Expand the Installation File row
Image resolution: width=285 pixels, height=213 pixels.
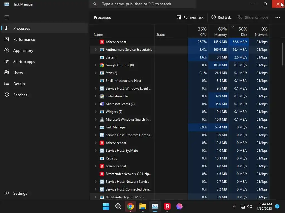point(96,96)
